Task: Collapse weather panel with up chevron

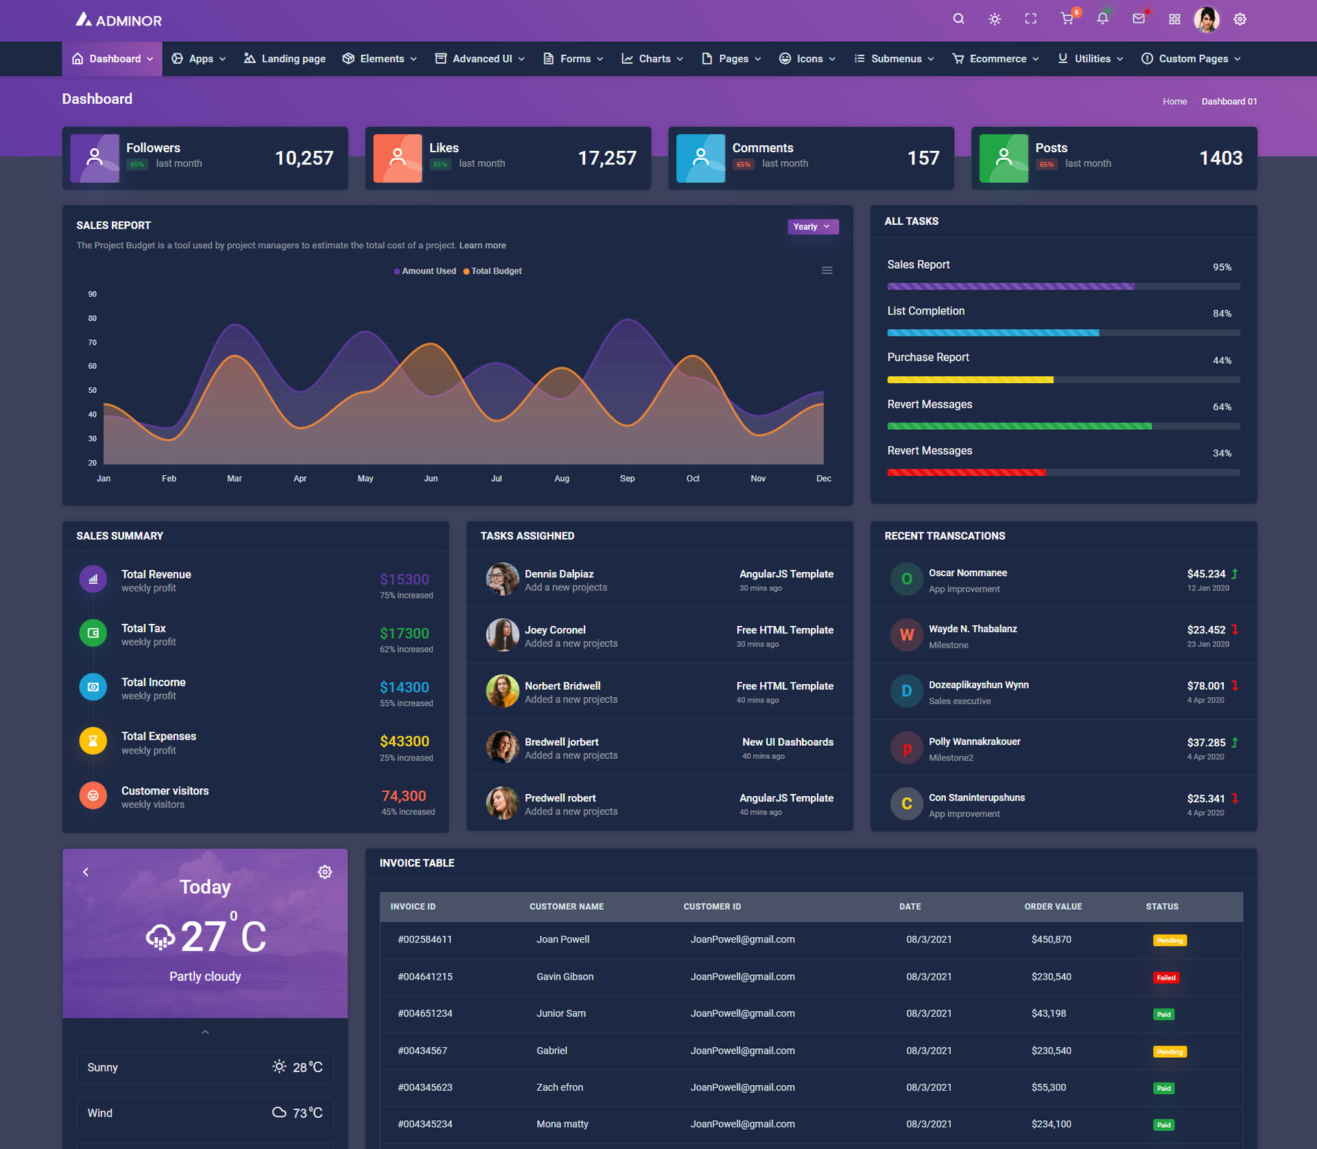Action: point(205,1032)
